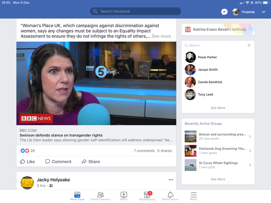Focus the Search Facebook field

coord(135,11)
